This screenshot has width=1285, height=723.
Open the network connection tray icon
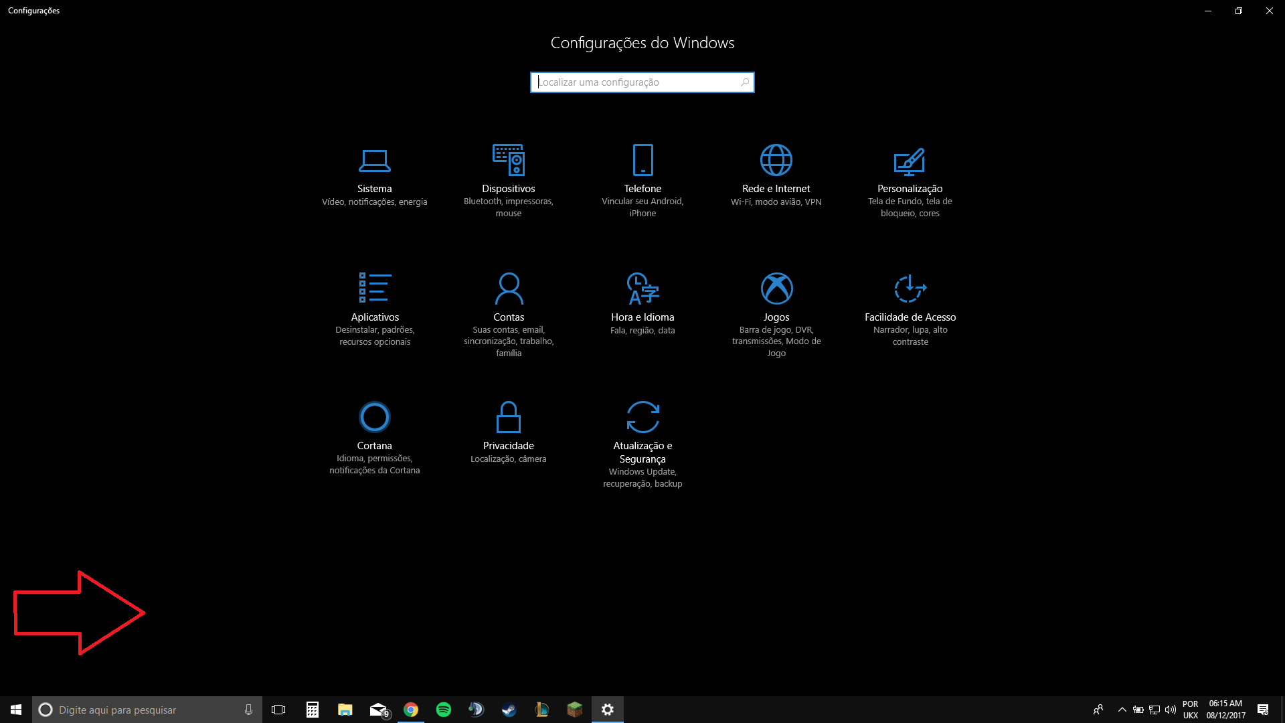click(x=1154, y=710)
